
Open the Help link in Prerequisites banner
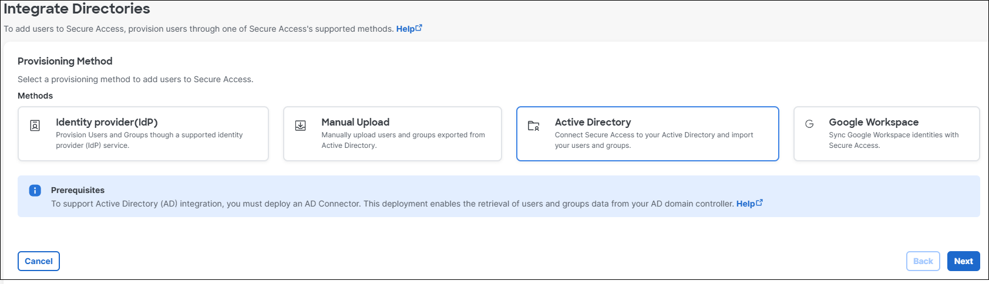[x=745, y=204]
